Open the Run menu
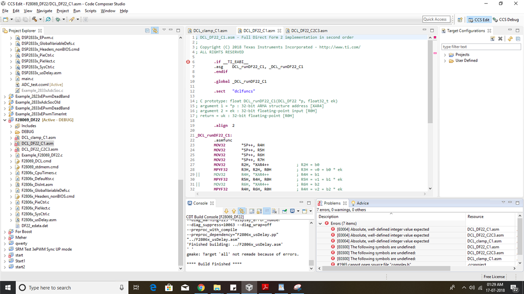The width and height of the screenshot is (524, 294). pos(77,11)
